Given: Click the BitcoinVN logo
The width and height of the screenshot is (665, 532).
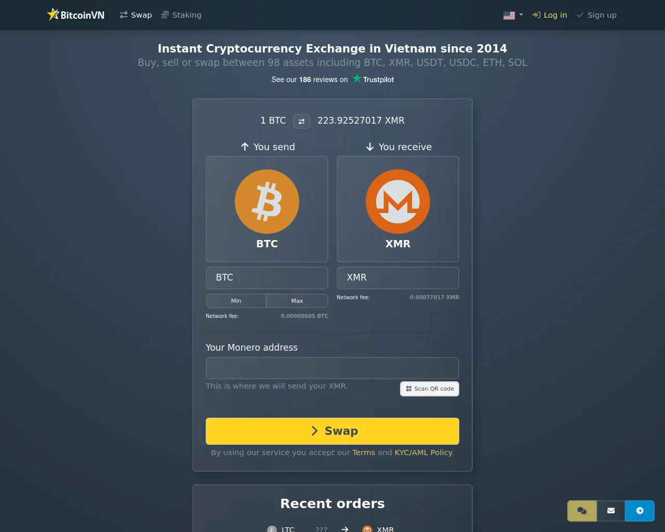Looking at the screenshot, I should coord(76,15).
